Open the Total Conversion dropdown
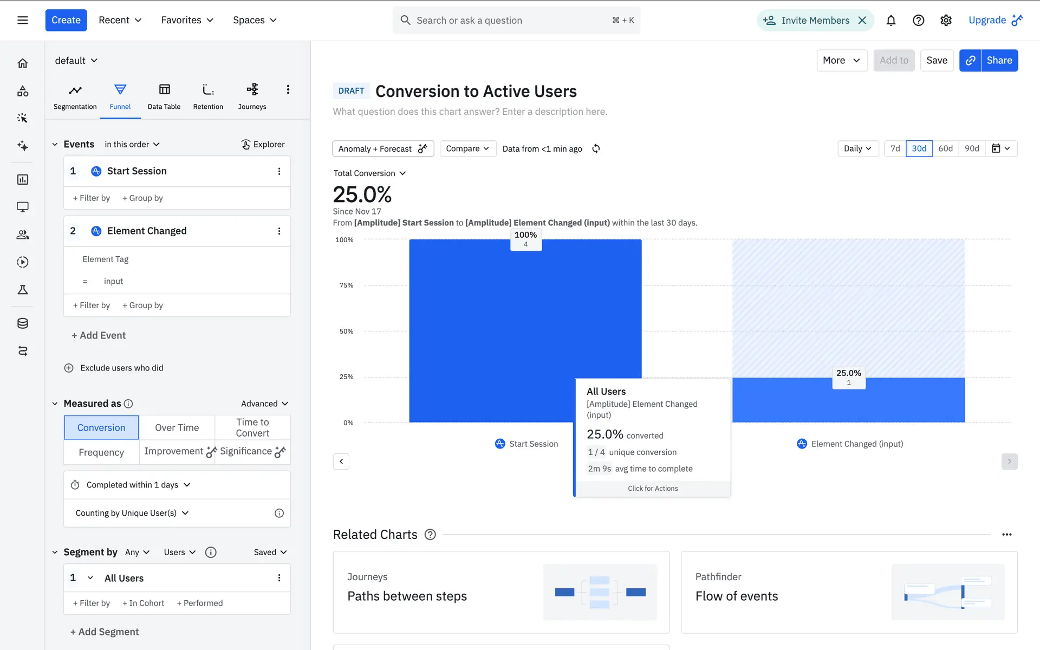Screen dimensions: 1040x650 click(369, 173)
